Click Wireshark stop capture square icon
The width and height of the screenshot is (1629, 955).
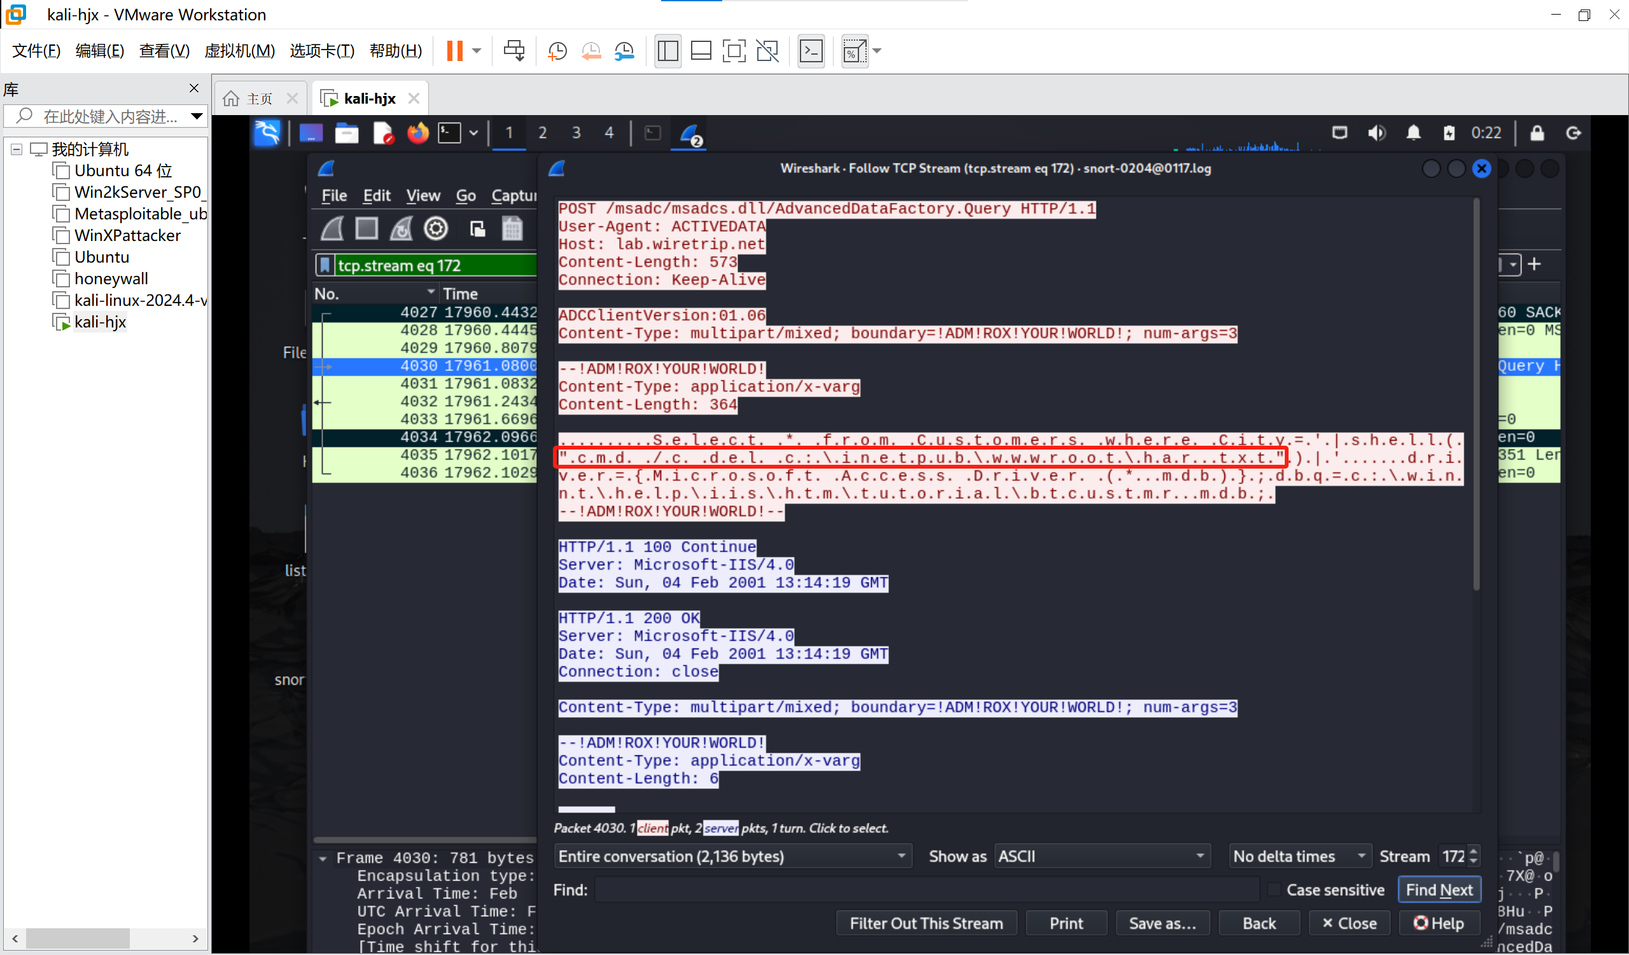[367, 229]
